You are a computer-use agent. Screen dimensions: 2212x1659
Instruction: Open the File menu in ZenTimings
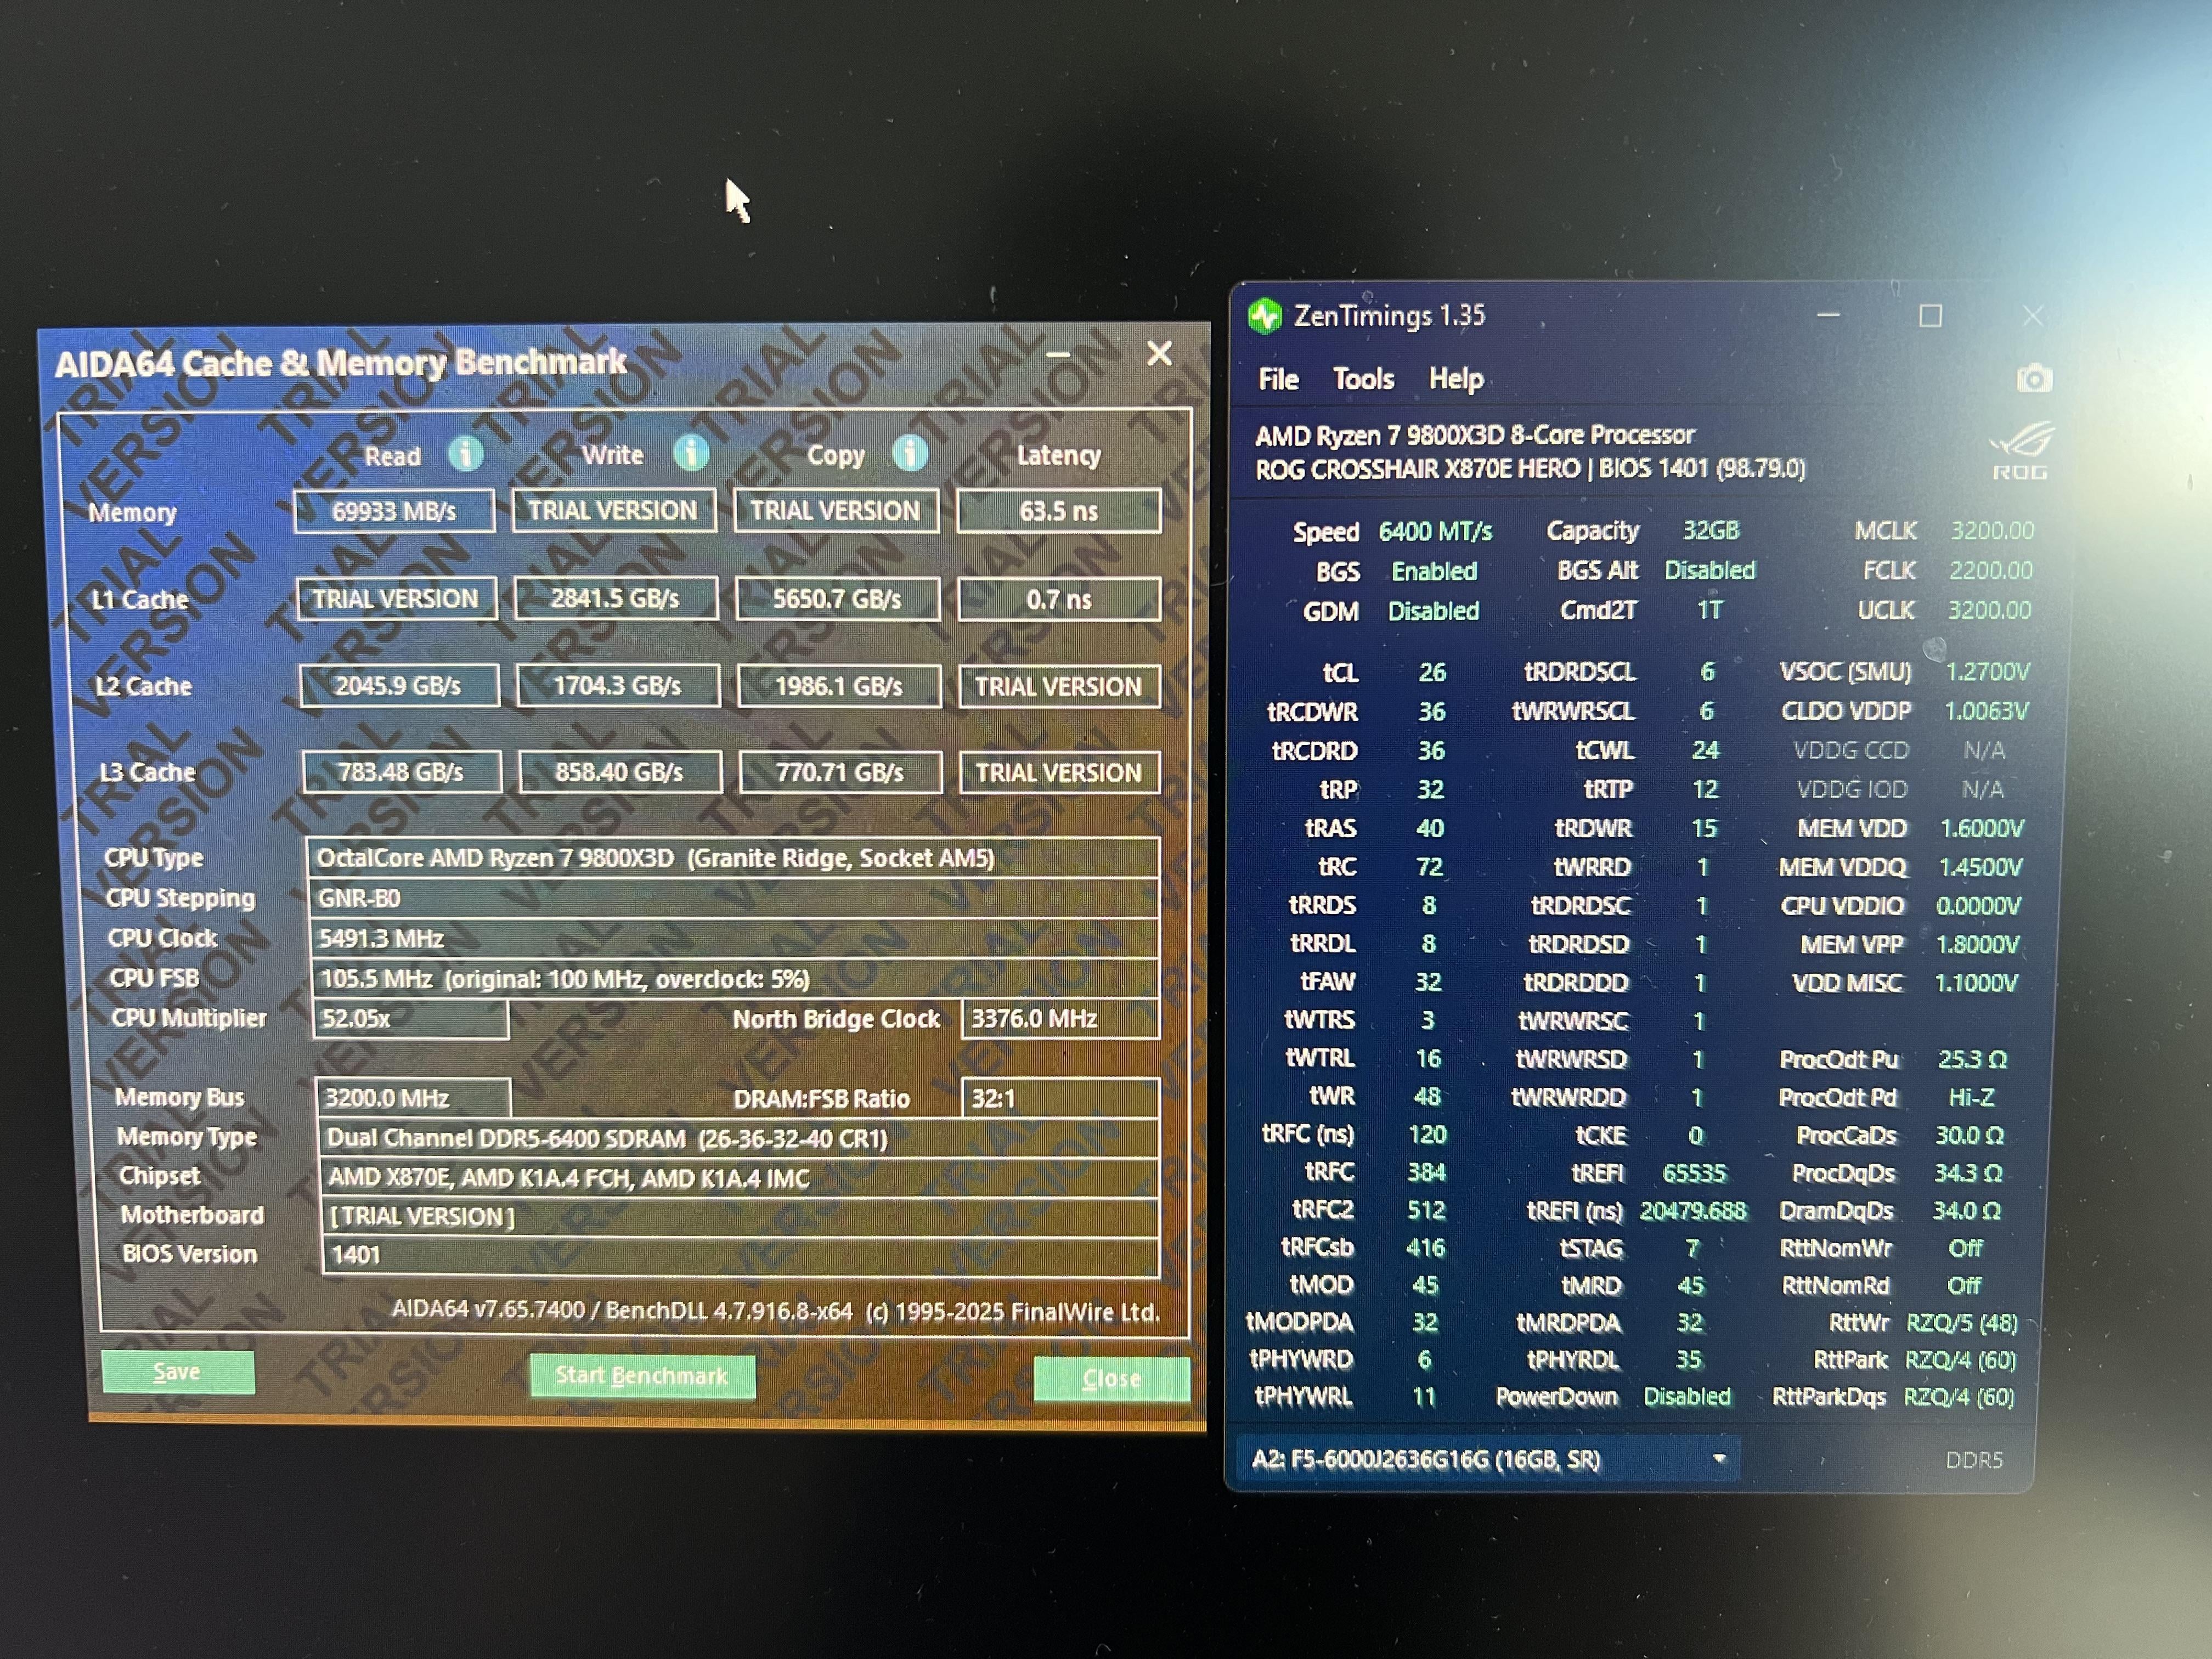click(1278, 379)
